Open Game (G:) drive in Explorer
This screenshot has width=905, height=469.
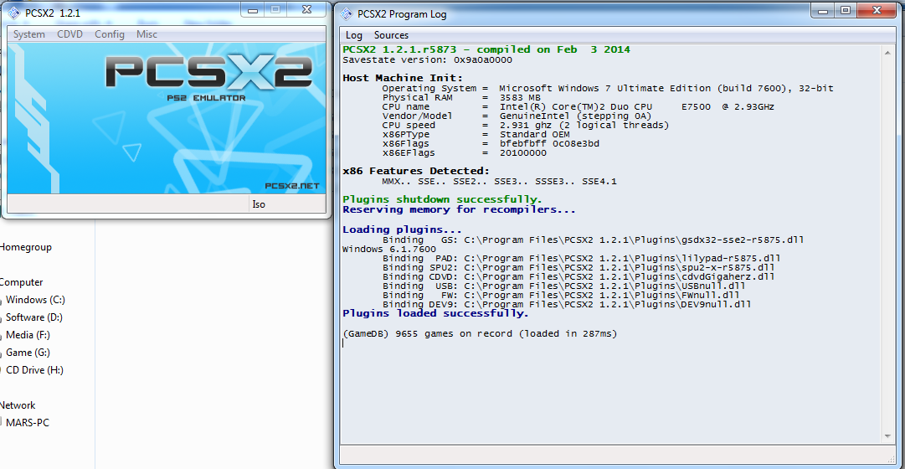tap(28, 353)
